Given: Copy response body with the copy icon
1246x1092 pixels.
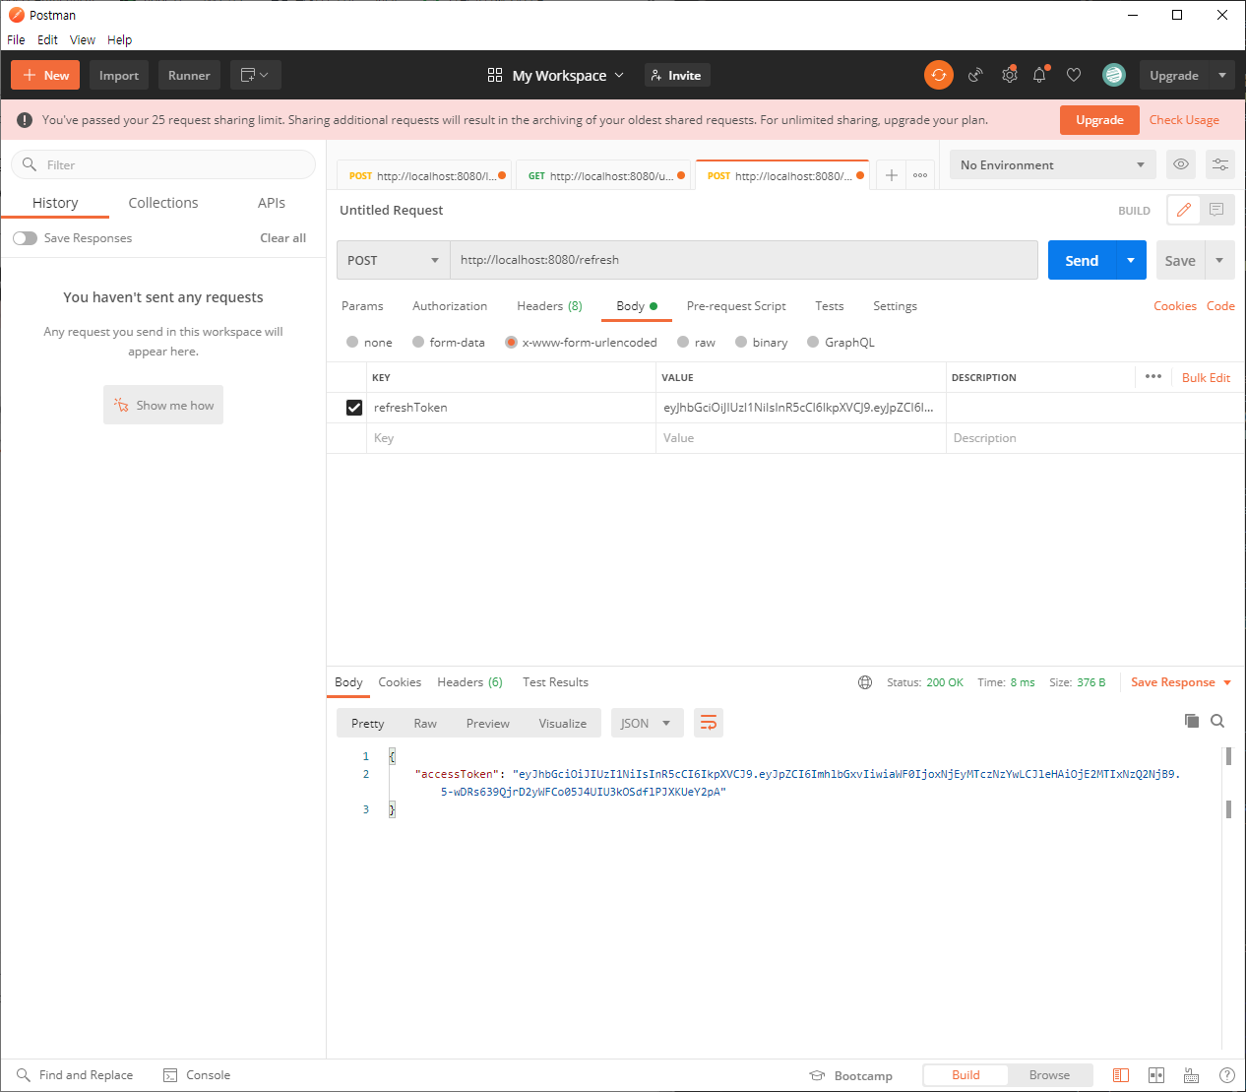Looking at the screenshot, I should pos(1192,721).
